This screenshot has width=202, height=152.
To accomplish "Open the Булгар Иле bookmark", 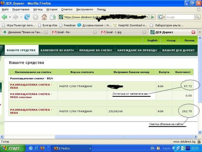I will 48,25.
